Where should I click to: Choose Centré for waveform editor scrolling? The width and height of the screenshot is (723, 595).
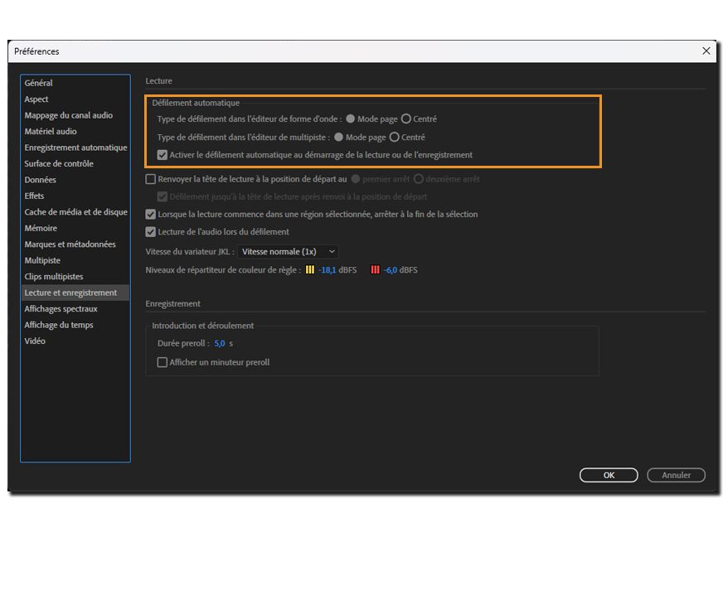coord(405,119)
